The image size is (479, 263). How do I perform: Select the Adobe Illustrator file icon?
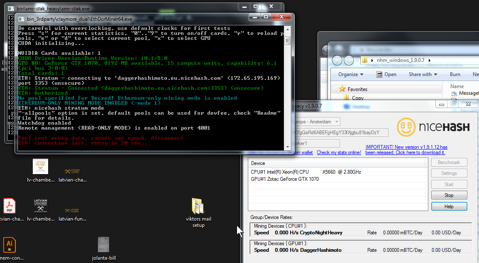click(x=9, y=245)
